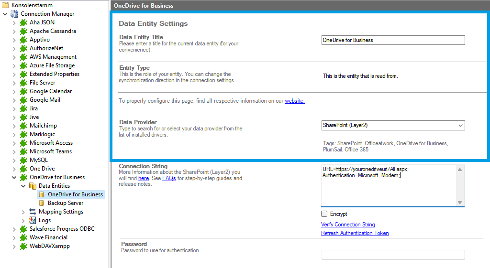The height and width of the screenshot is (268, 490).
Task: Click the AWS Management connection icon
Action: (x=23, y=57)
